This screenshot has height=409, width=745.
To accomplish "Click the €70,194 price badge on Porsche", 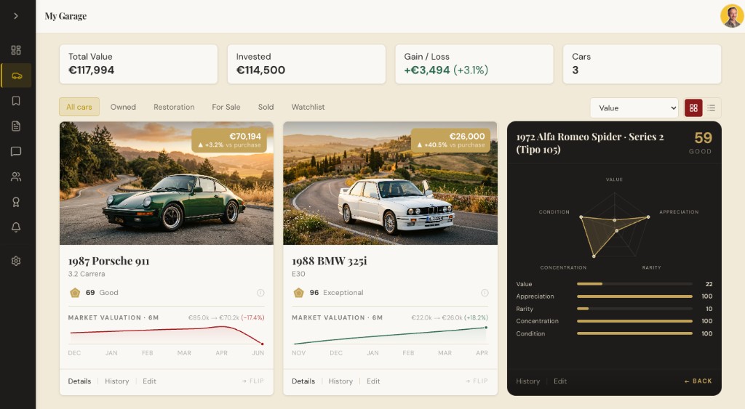I will point(229,140).
